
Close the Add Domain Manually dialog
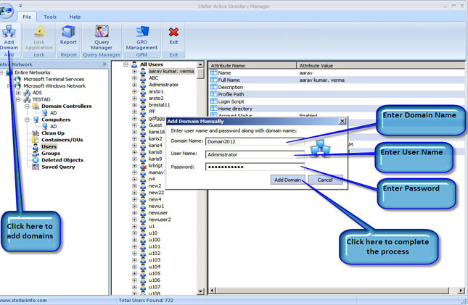pyautogui.click(x=342, y=121)
